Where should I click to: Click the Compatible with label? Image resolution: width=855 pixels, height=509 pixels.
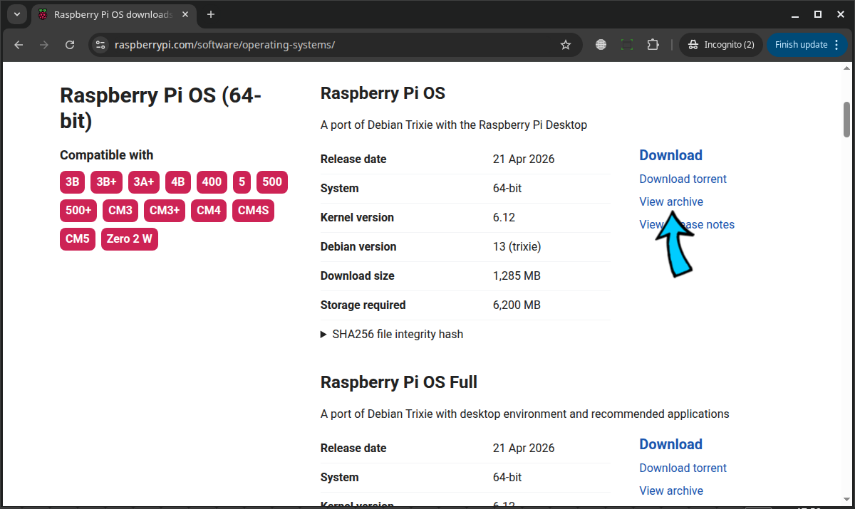tap(107, 155)
